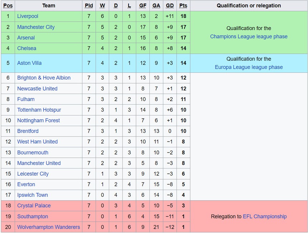This screenshot has width=308, height=233.
Task: Open Europa League league phase link
Action: (x=249, y=67)
